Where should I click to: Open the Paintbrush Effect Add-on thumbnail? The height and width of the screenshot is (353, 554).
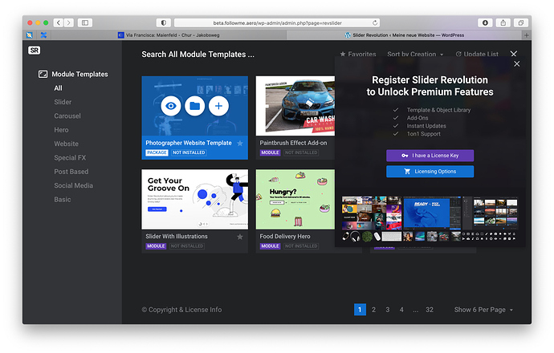tap(295, 106)
